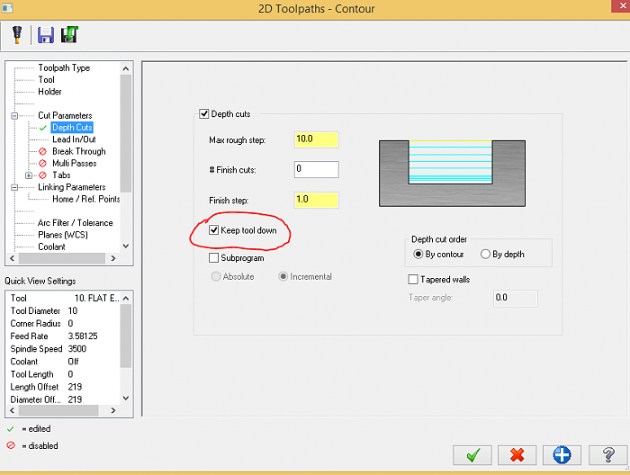Viewport: 630px width, 475px height.
Task: Click Quick View scroll right arrow
Action: [113, 410]
